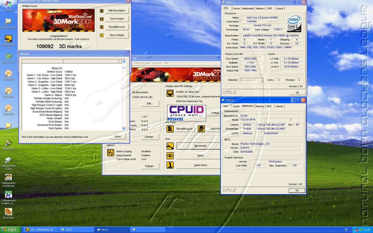Click the magnifier icon in Pro Tools
373x233 pixels.
(x=170, y=129)
